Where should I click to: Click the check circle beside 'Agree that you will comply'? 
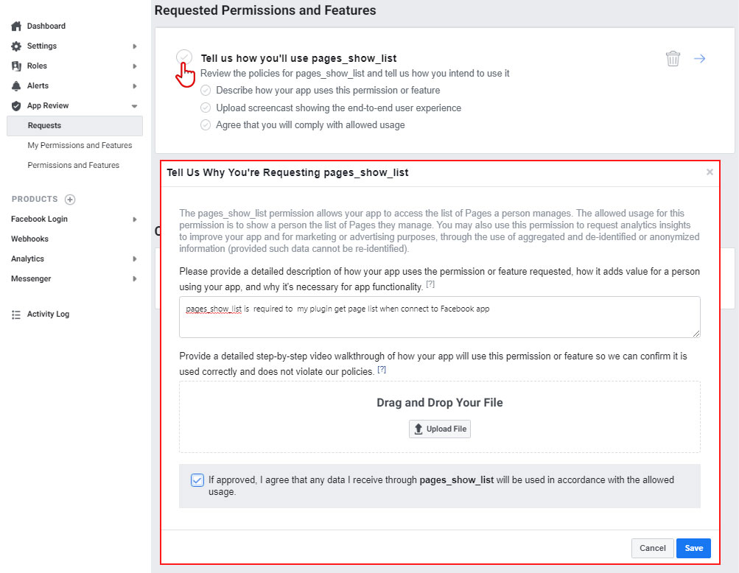pyautogui.click(x=206, y=125)
